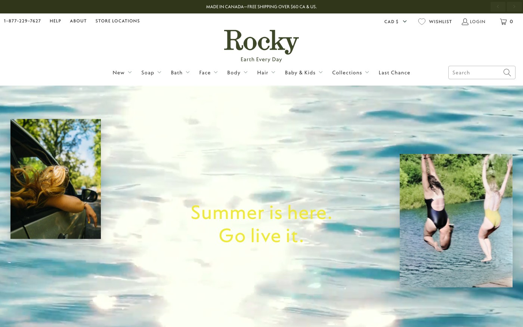The image size is (523, 327).
Task: Expand the Bath menu
Action: click(180, 73)
